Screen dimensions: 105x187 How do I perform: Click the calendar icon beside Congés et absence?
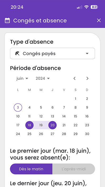point(7,21)
